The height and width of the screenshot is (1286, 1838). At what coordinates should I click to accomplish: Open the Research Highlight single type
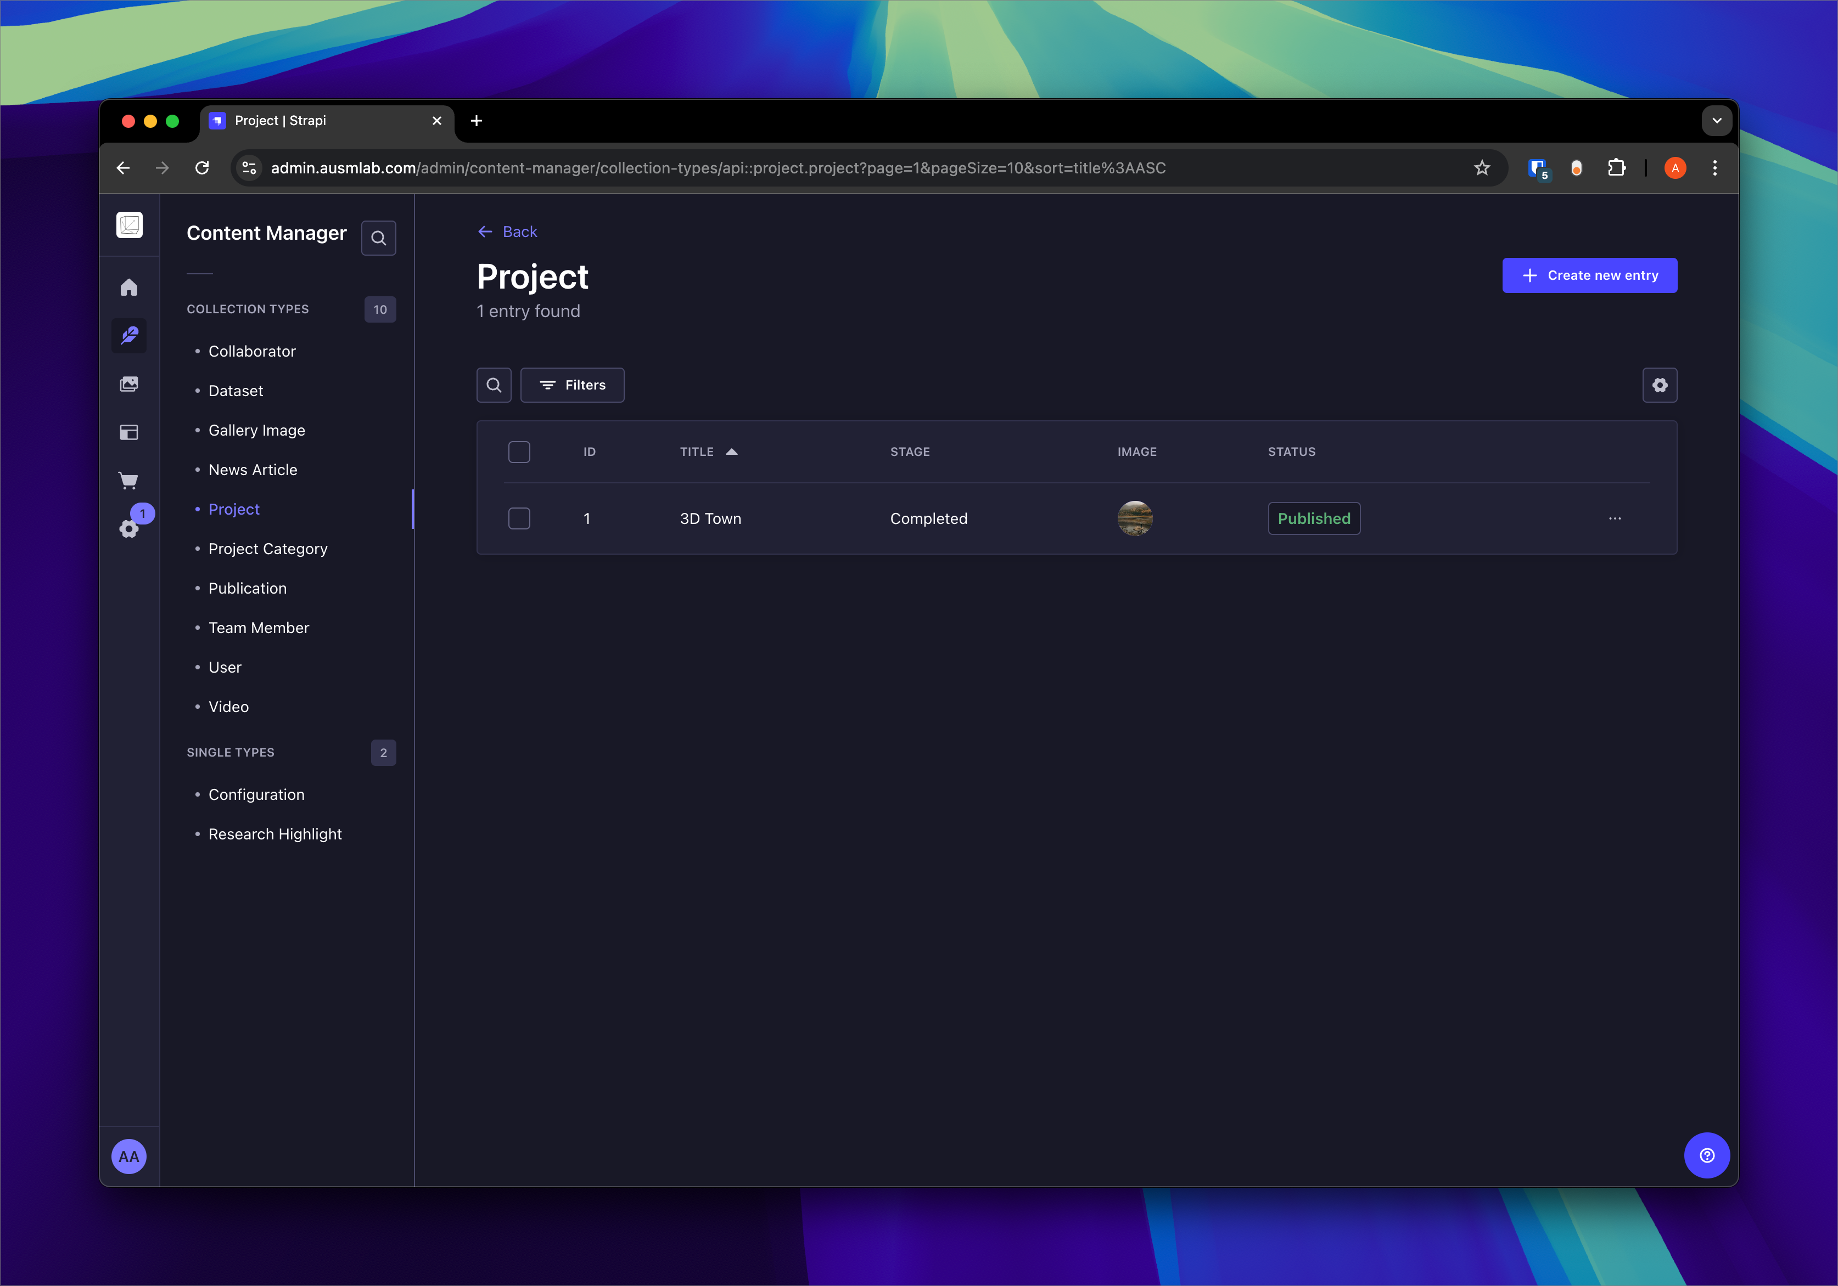click(274, 834)
